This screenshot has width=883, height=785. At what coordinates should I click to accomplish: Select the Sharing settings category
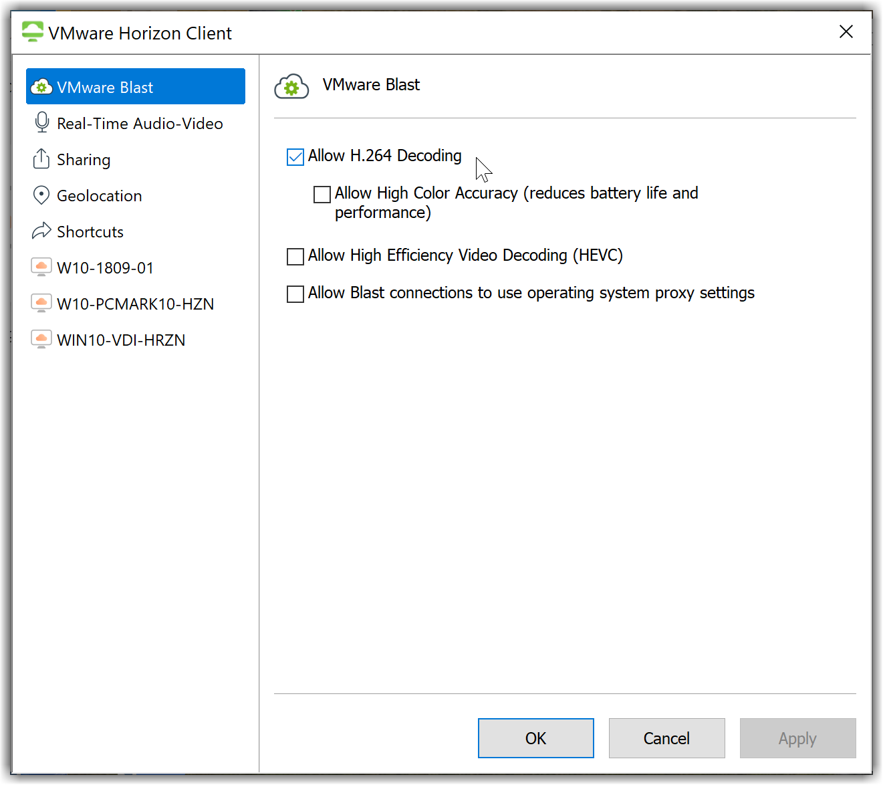click(x=84, y=160)
